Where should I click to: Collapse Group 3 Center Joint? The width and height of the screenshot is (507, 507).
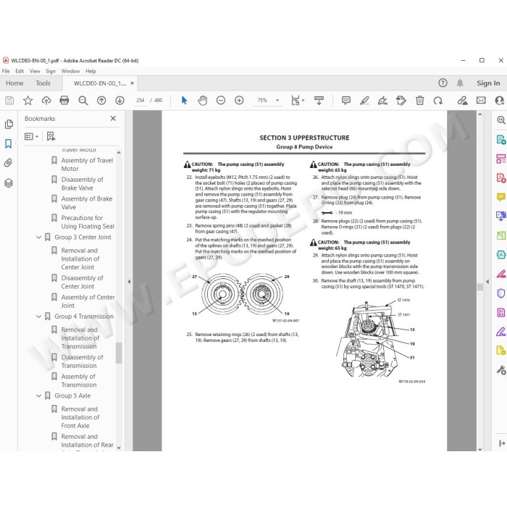tap(38, 238)
